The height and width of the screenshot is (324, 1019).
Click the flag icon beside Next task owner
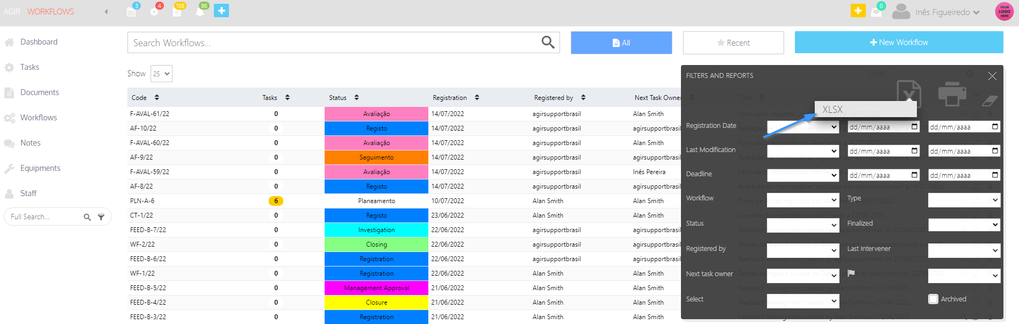pyautogui.click(x=851, y=273)
